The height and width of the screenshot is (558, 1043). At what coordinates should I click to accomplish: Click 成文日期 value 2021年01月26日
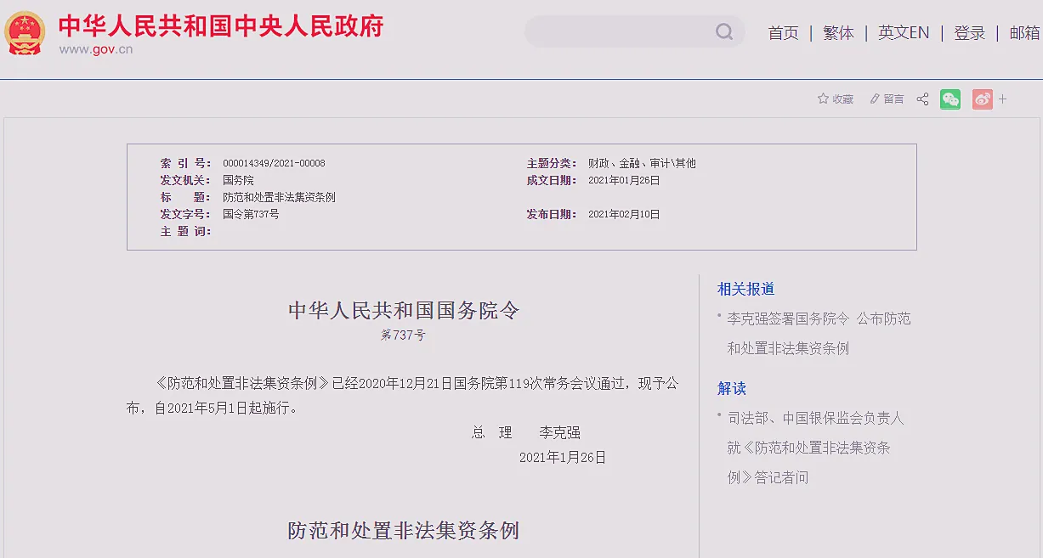click(x=624, y=180)
